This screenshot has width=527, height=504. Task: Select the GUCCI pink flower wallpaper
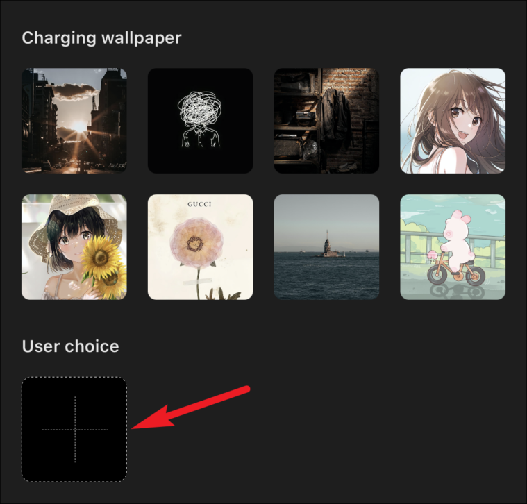click(x=200, y=247)
